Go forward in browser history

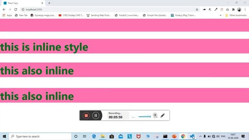[10, 9]
